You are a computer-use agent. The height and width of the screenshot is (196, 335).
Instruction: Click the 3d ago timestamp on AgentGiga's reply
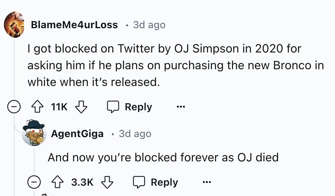click(135, 134)
